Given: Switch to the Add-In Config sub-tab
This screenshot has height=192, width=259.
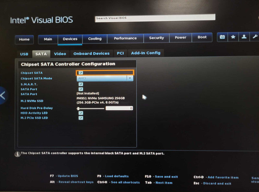Looking at the screenshot, I should 146,53.
